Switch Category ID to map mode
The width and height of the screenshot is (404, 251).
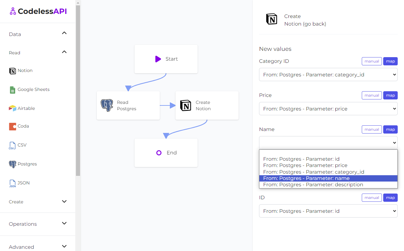click(x=390, y=61)
